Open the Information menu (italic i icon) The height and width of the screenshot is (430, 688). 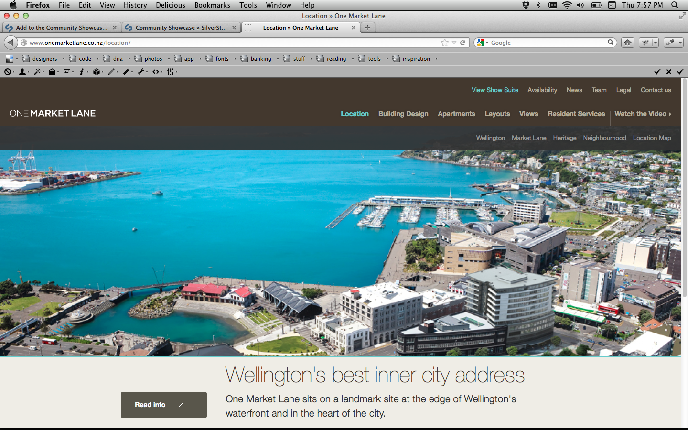84,72
